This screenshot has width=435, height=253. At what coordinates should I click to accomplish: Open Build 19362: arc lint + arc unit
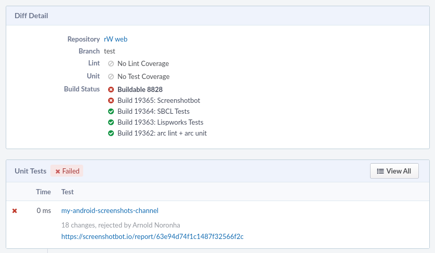162,133
